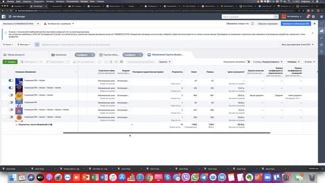Open the Breakdown dropdown

294,62
